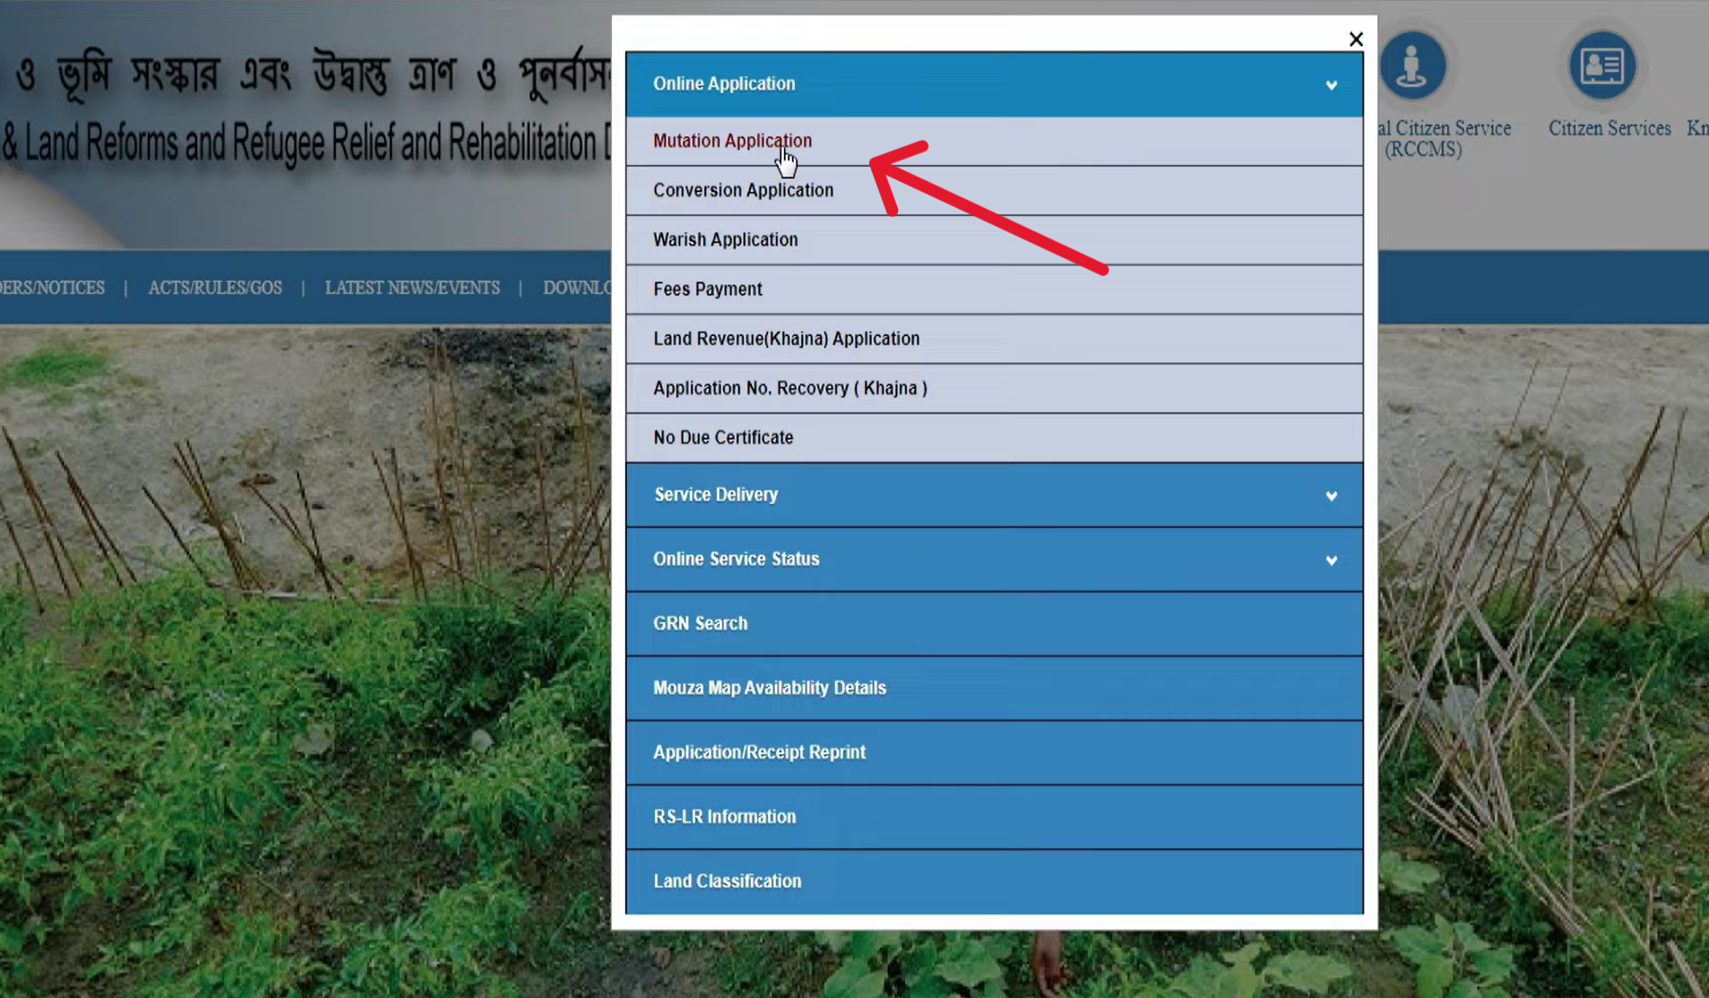1709x998 pixels.
Task: Select Application/Receipt Reprint
Action: pyautogui.click(x=759, y=752)
